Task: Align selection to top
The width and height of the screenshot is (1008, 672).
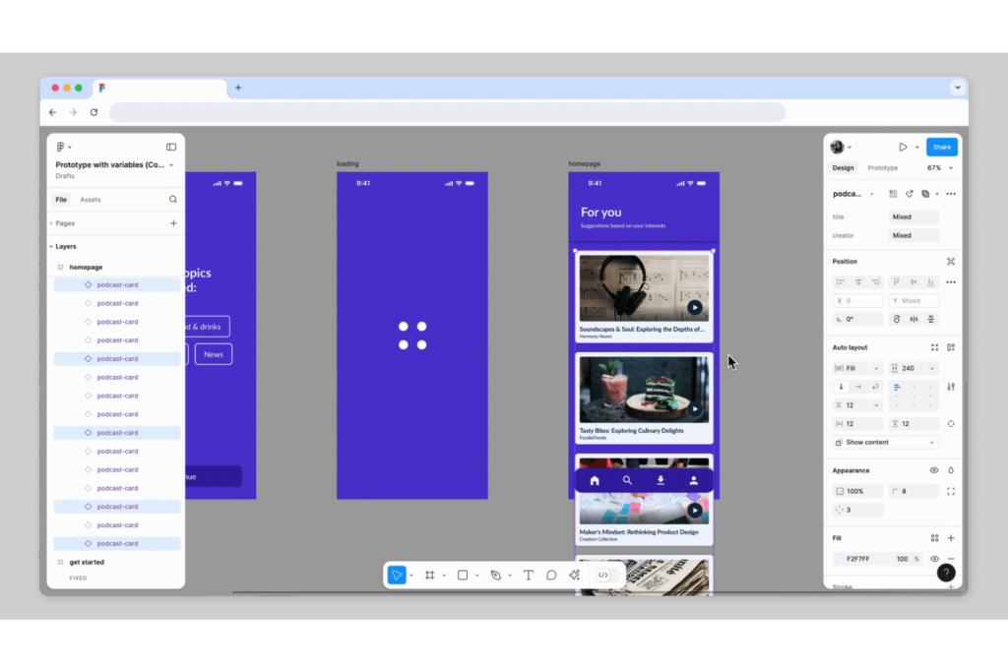Action: pos(896,282)
